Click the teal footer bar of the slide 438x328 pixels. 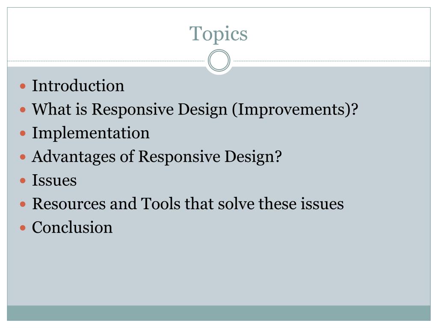(219, 313)
